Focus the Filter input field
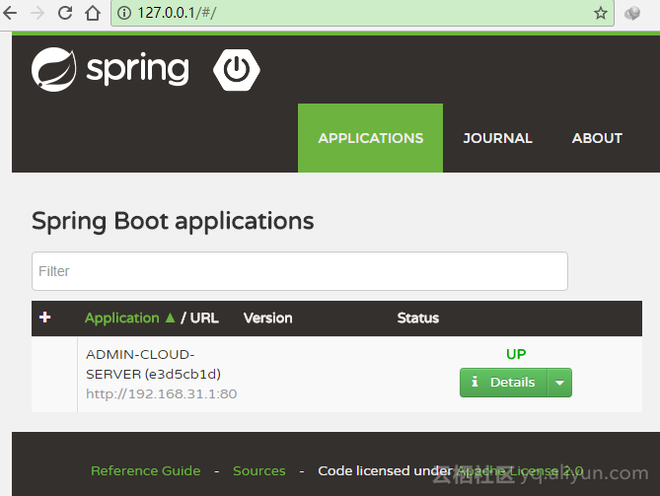 tap(300, 271)
